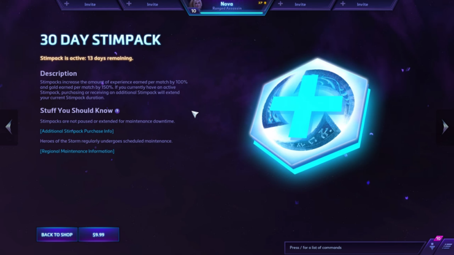454x255 pixels.
Task: Click the level 10 badge beside the portrait
Action: click(194, 11)
